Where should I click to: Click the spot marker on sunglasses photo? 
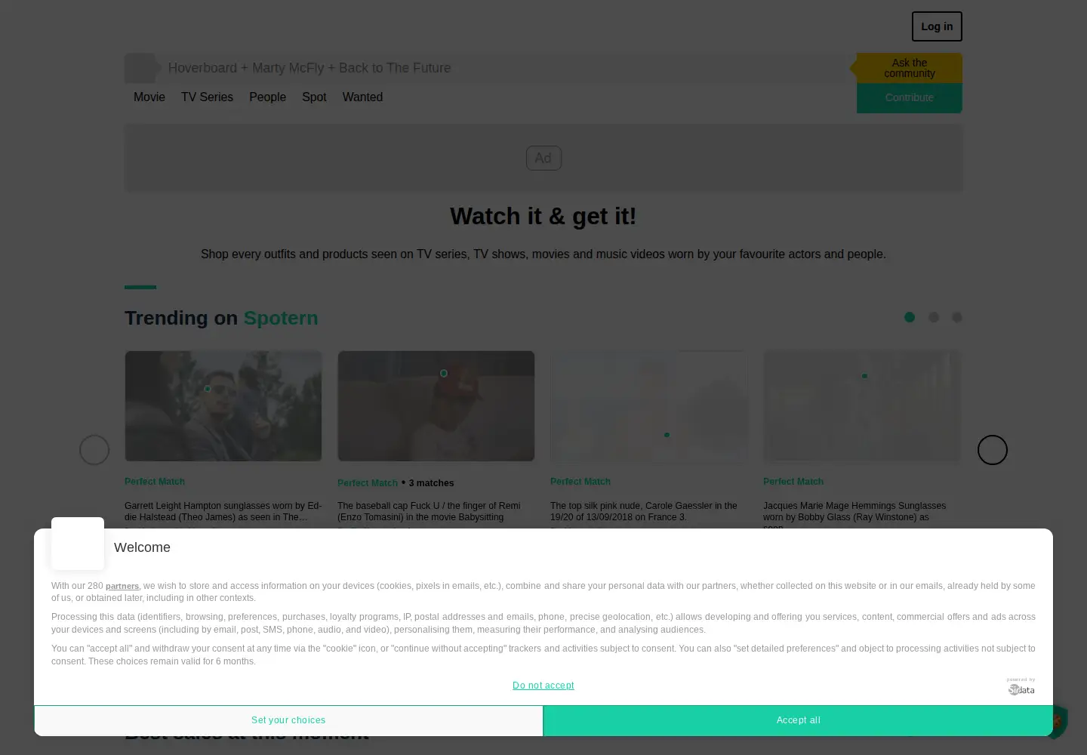tap(208, 389)
